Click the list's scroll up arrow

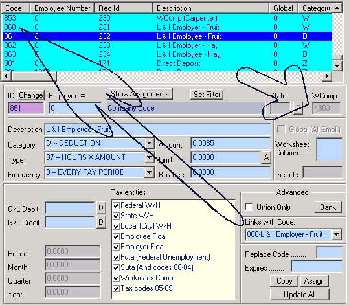337,8
